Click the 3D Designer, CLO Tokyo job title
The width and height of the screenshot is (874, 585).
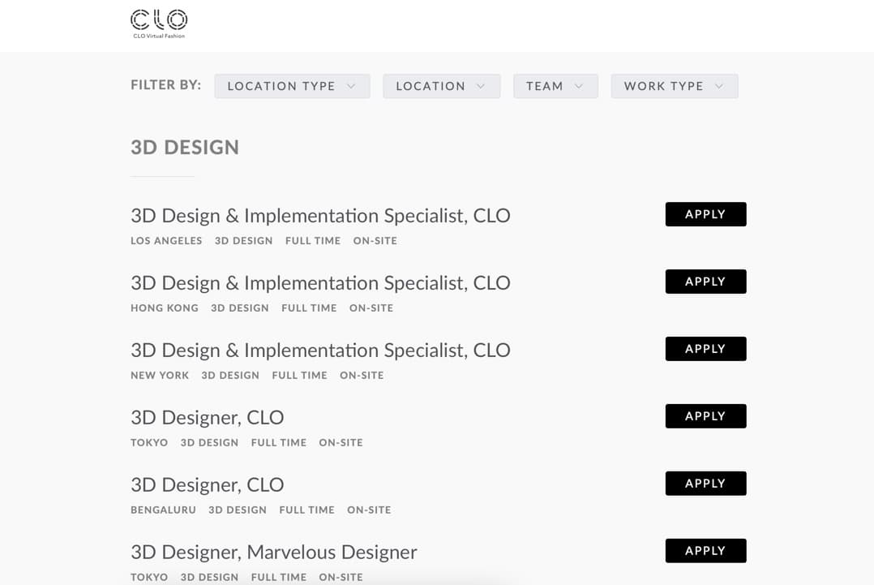point(207,417)
